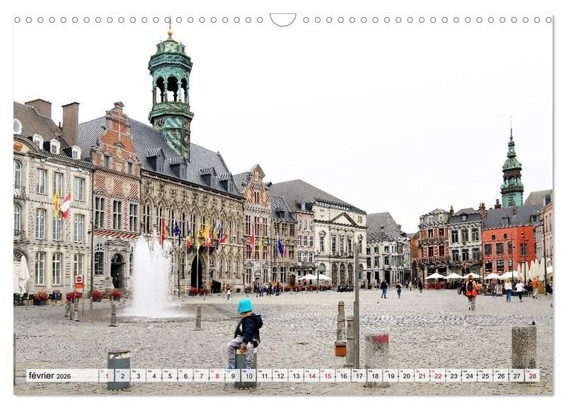Viewport: 566px width, 408px height.
Task: Pick the red day 7 cell
Action: [x=201, y=375]
